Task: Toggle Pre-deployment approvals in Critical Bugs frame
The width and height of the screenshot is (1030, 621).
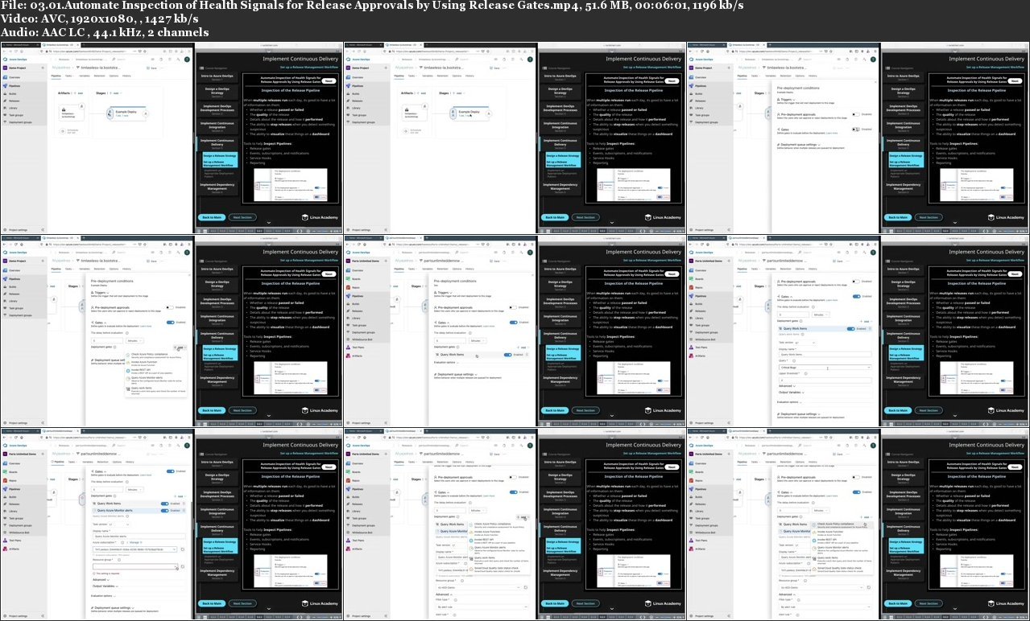Action: [x=856, y=282]
